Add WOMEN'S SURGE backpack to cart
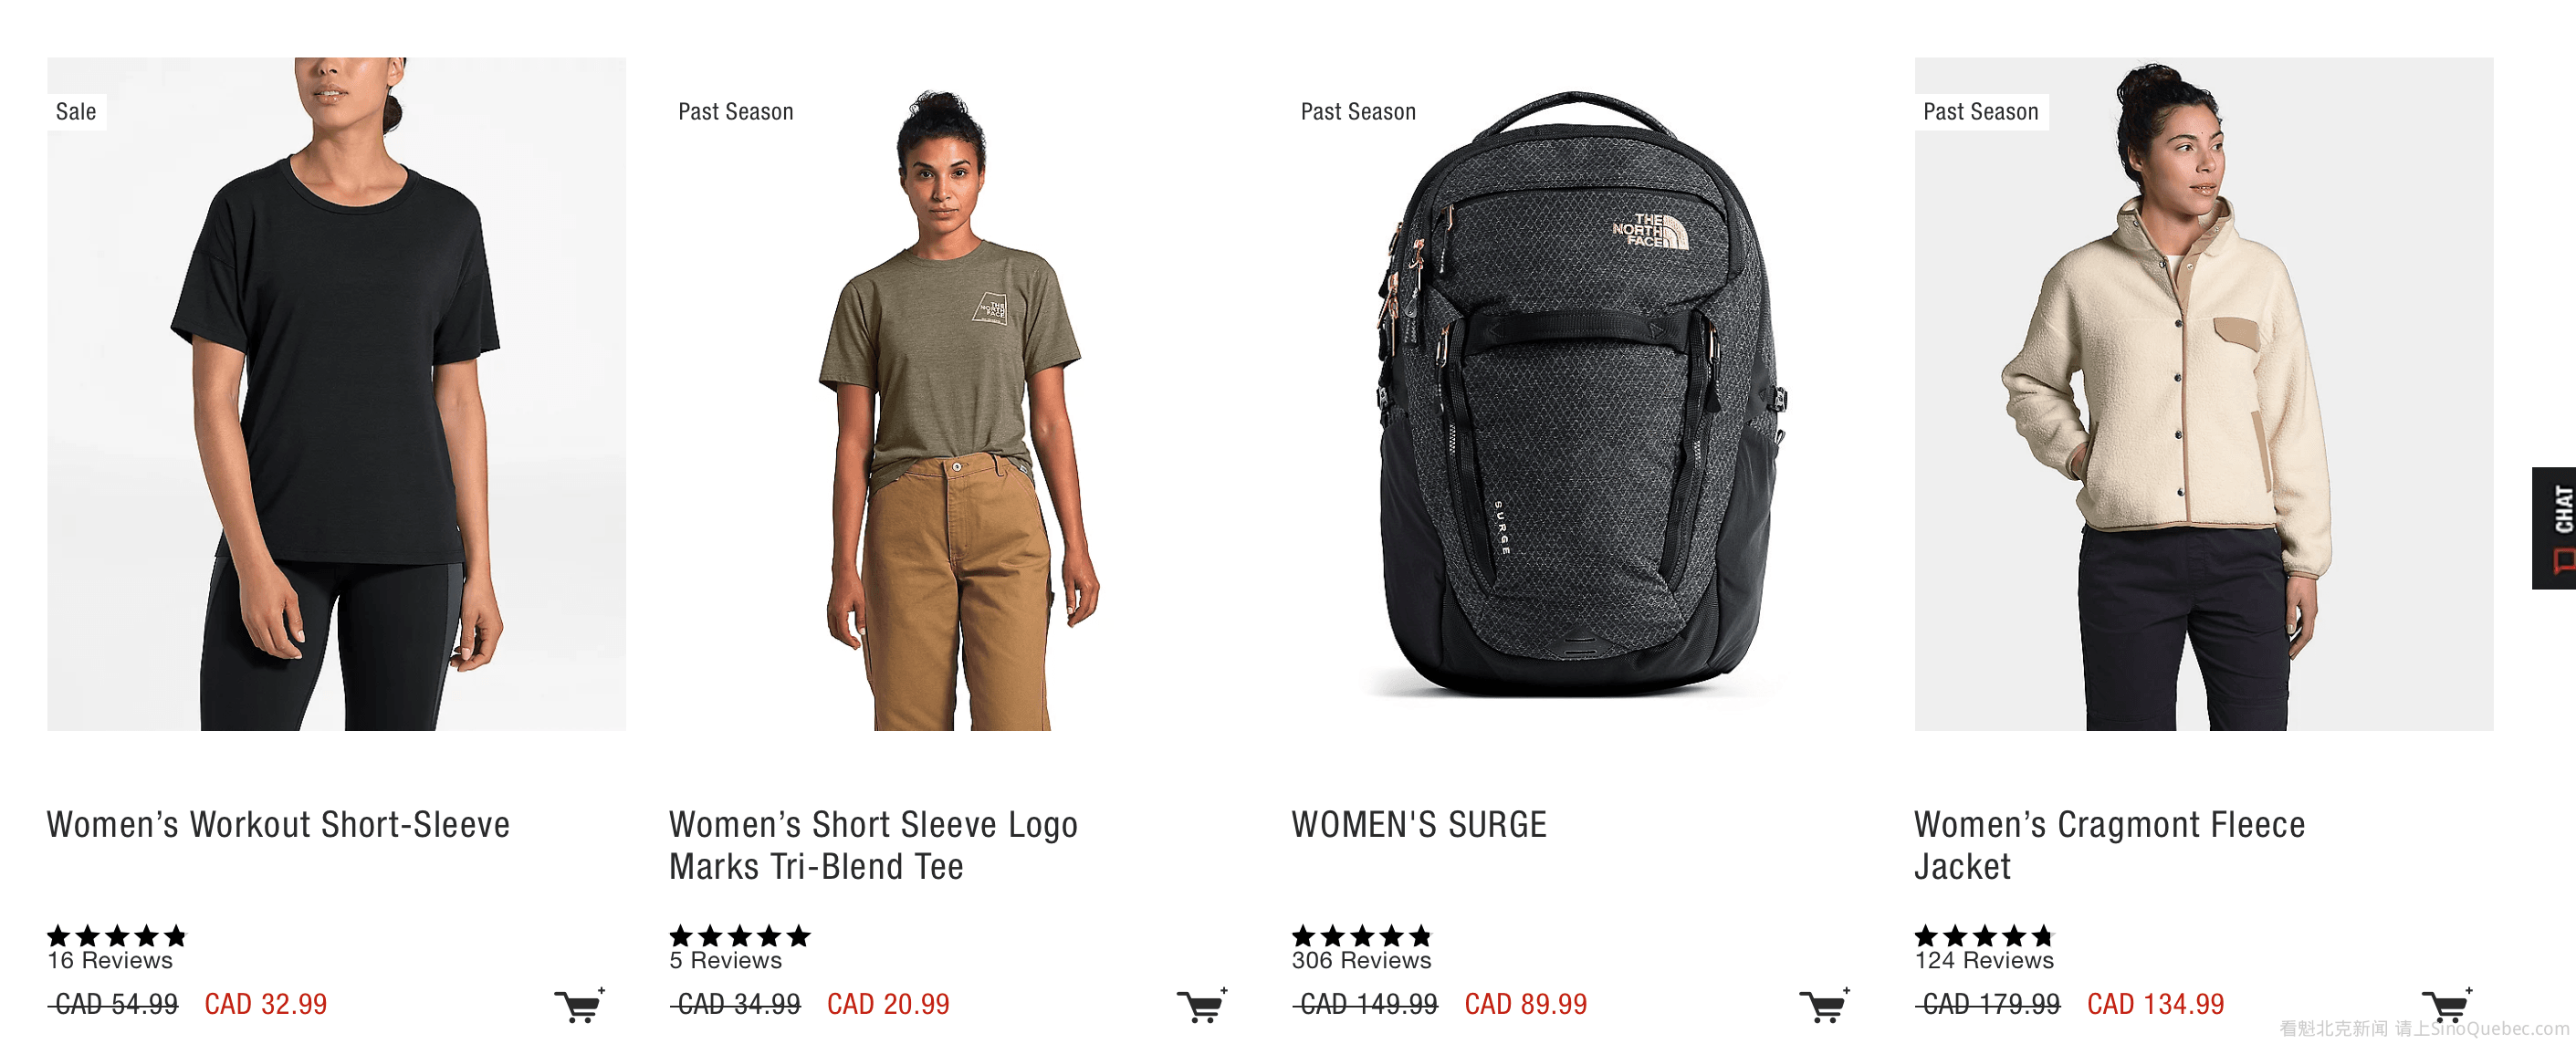Viewport: 2576px width, 1044px height. tap(1825, 1005)
